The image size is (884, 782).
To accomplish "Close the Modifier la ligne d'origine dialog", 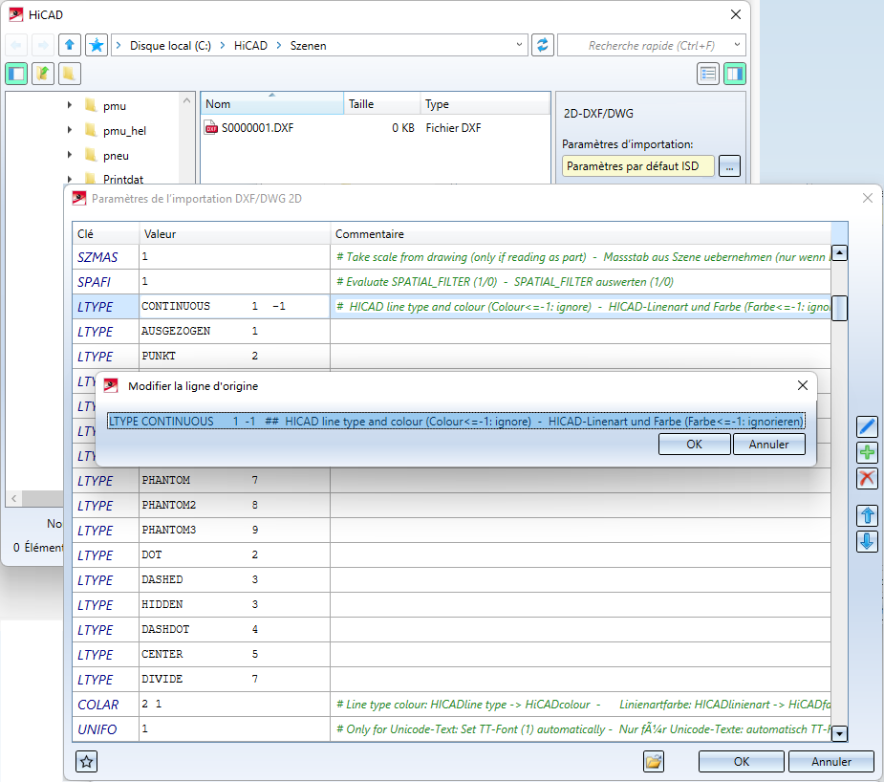I will [803, 385].
